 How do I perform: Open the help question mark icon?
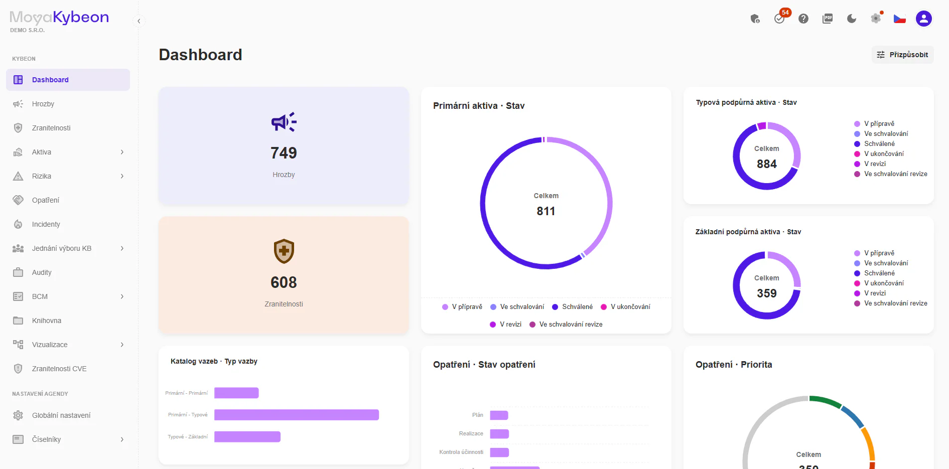tap(803, 19)
